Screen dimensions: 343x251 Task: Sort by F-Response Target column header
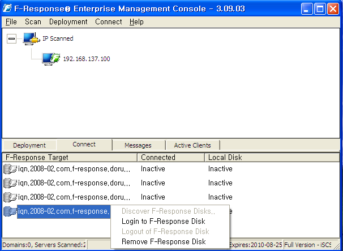[70, 158]
